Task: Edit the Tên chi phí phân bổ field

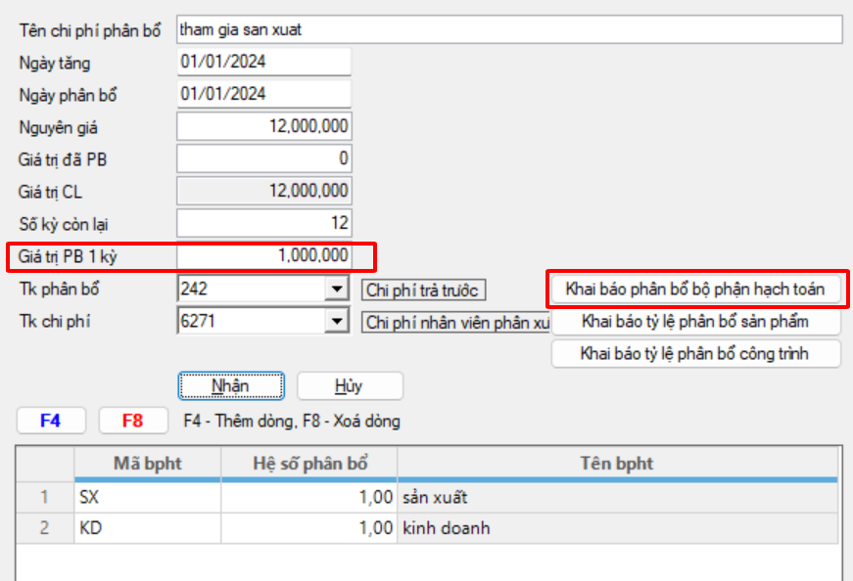Action: [x=508, y=30]
